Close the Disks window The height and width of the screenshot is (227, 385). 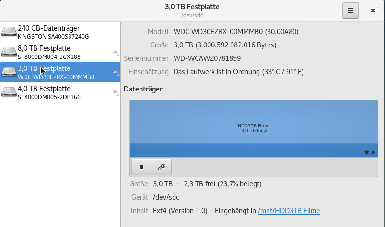[373, 11]
